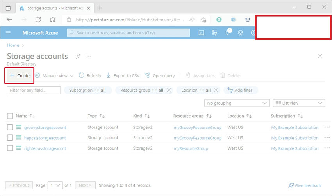Click the U-shaped extension icon
Screen dimensions: 332x196
pyautogui.click(x=248, y=20)
